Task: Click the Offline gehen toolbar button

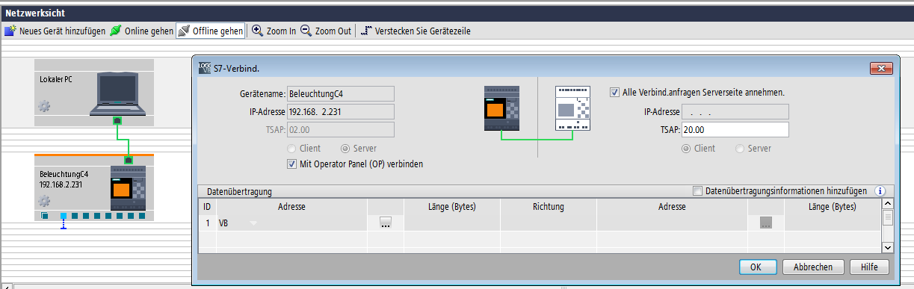Action: pos(211,31)
